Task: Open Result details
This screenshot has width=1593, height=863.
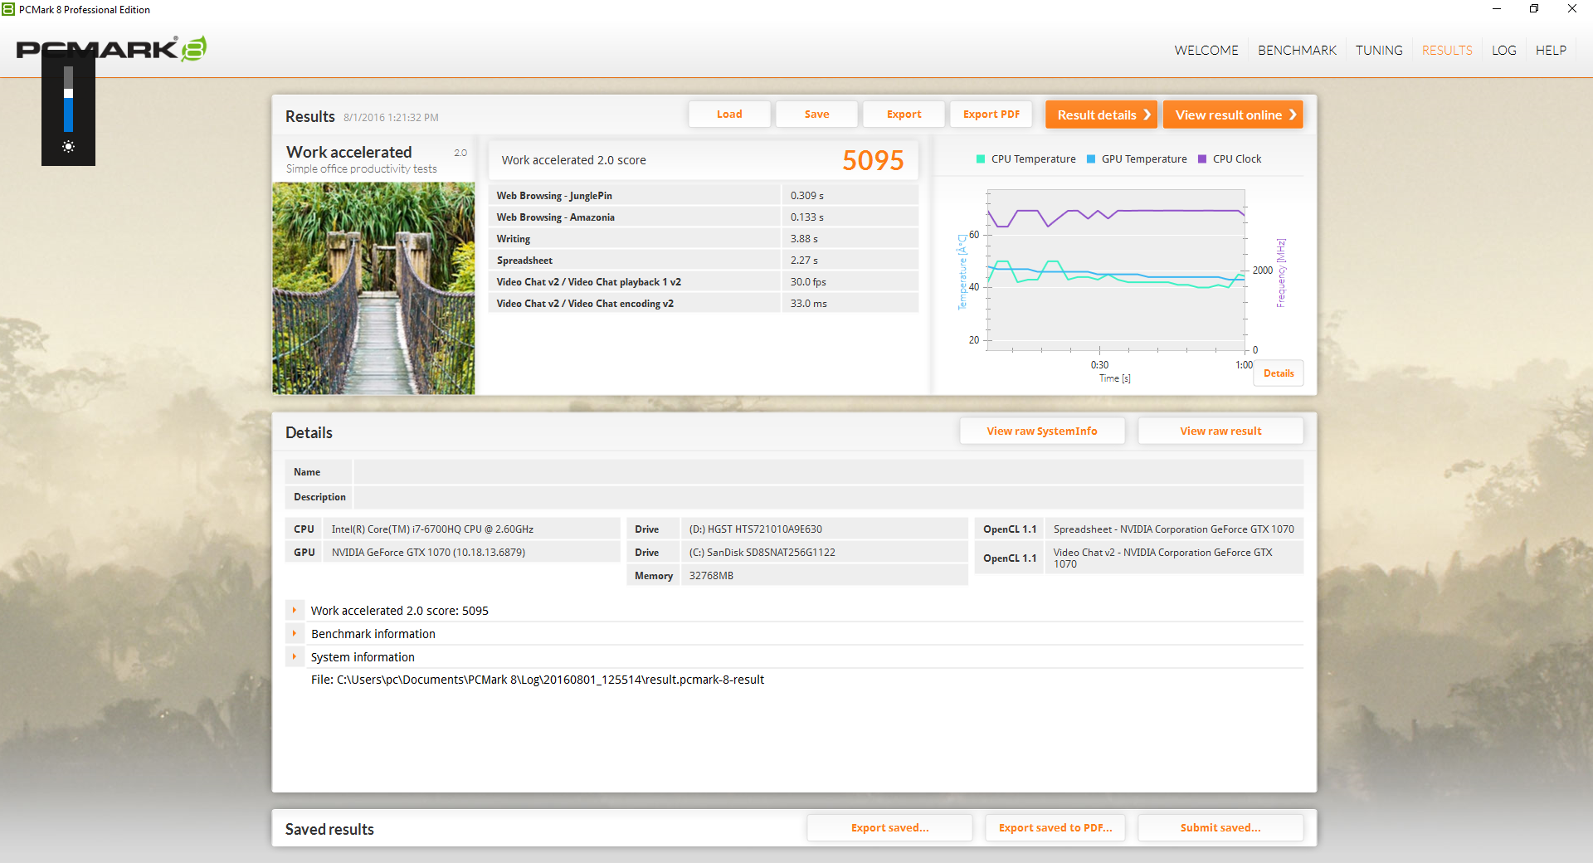Action: 1101,115
